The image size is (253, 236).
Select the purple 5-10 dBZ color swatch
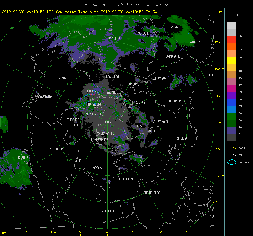point(232,131)
